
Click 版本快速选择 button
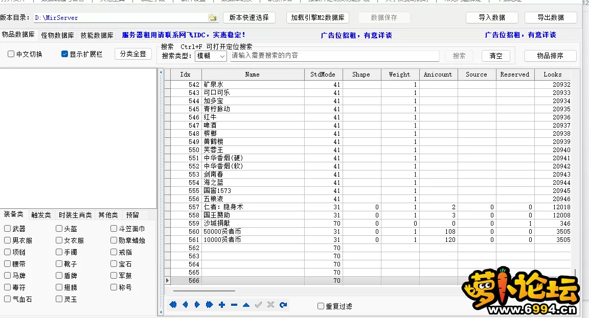tap(249, 18)
